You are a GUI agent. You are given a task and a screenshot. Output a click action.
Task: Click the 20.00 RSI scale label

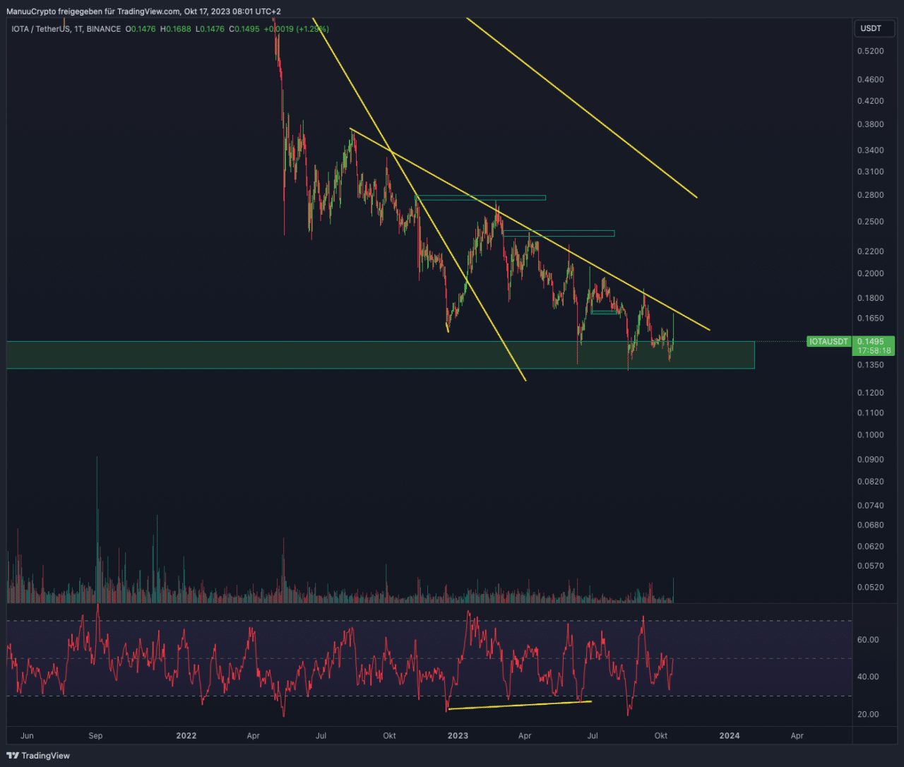point(868,714)
